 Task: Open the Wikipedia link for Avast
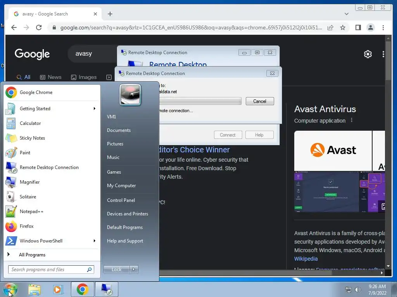pos(306,259)
